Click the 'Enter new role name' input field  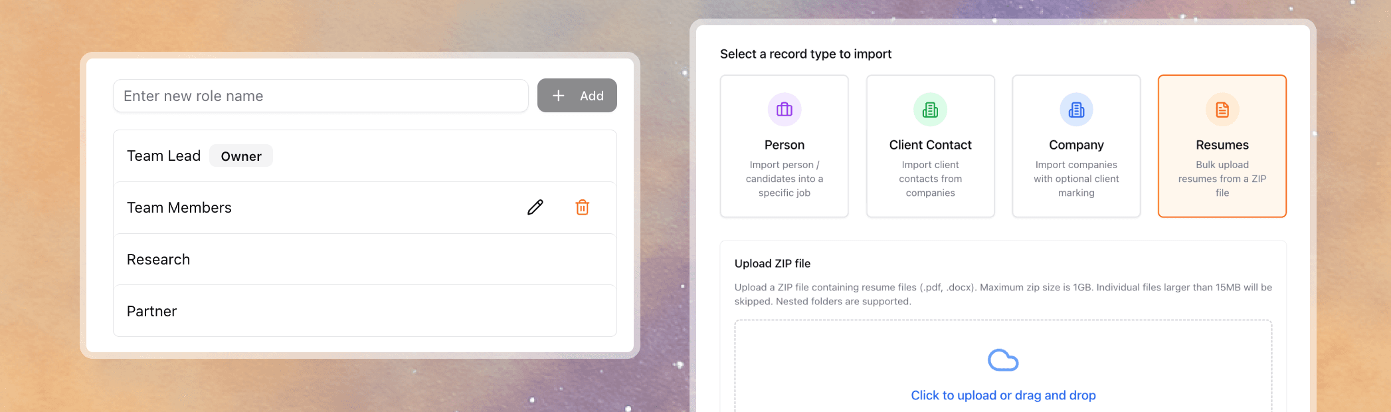(x=321, y=96)
